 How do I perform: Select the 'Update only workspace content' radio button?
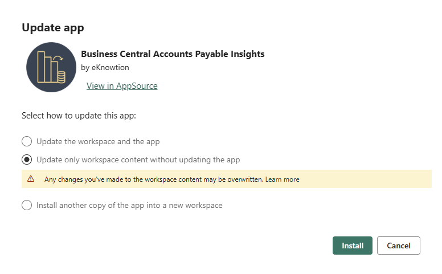27,160
